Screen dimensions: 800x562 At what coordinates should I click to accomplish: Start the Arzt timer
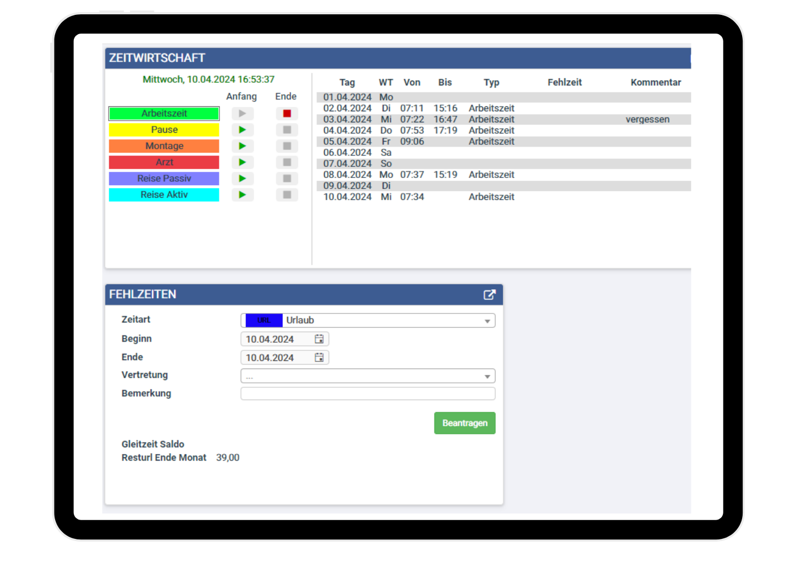[242, 163]
